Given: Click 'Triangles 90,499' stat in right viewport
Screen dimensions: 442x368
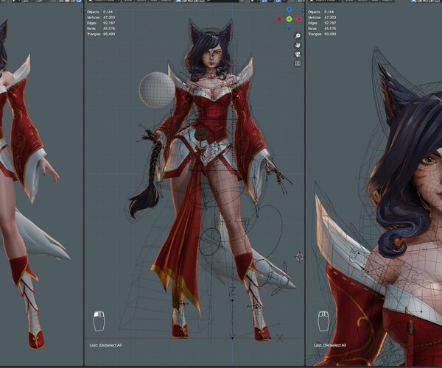Looking at the screenshot, I should 322,34.
